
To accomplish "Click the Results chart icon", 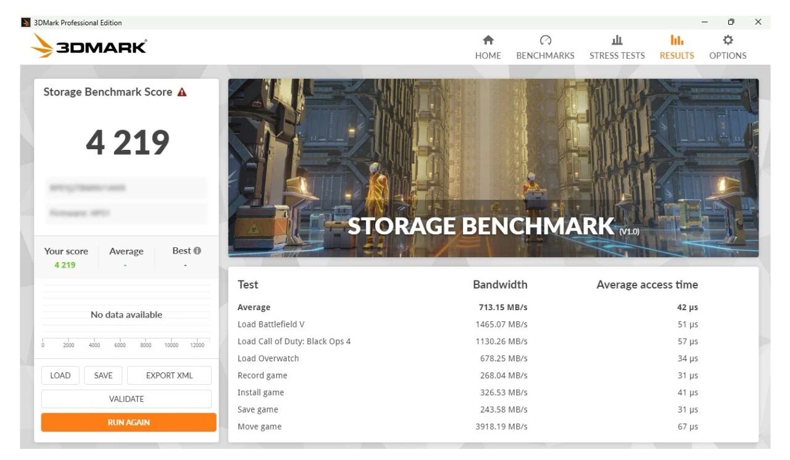I will click(x=676, y=40).
